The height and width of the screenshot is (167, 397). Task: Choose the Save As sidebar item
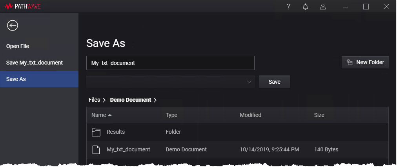click(16, 79)
